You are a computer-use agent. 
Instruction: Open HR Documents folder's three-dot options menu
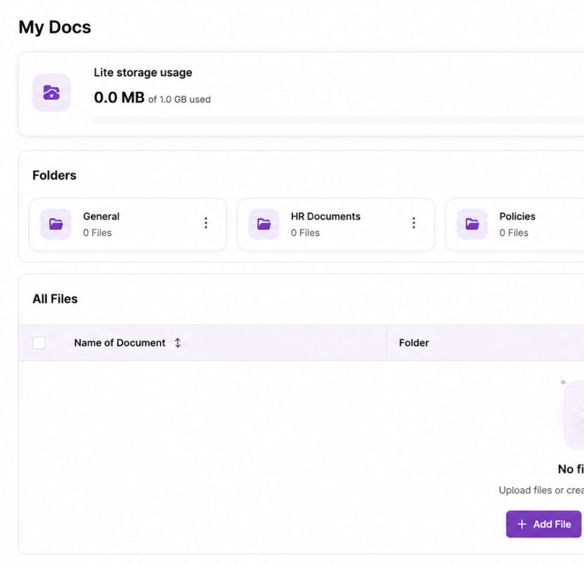[413, 223]
